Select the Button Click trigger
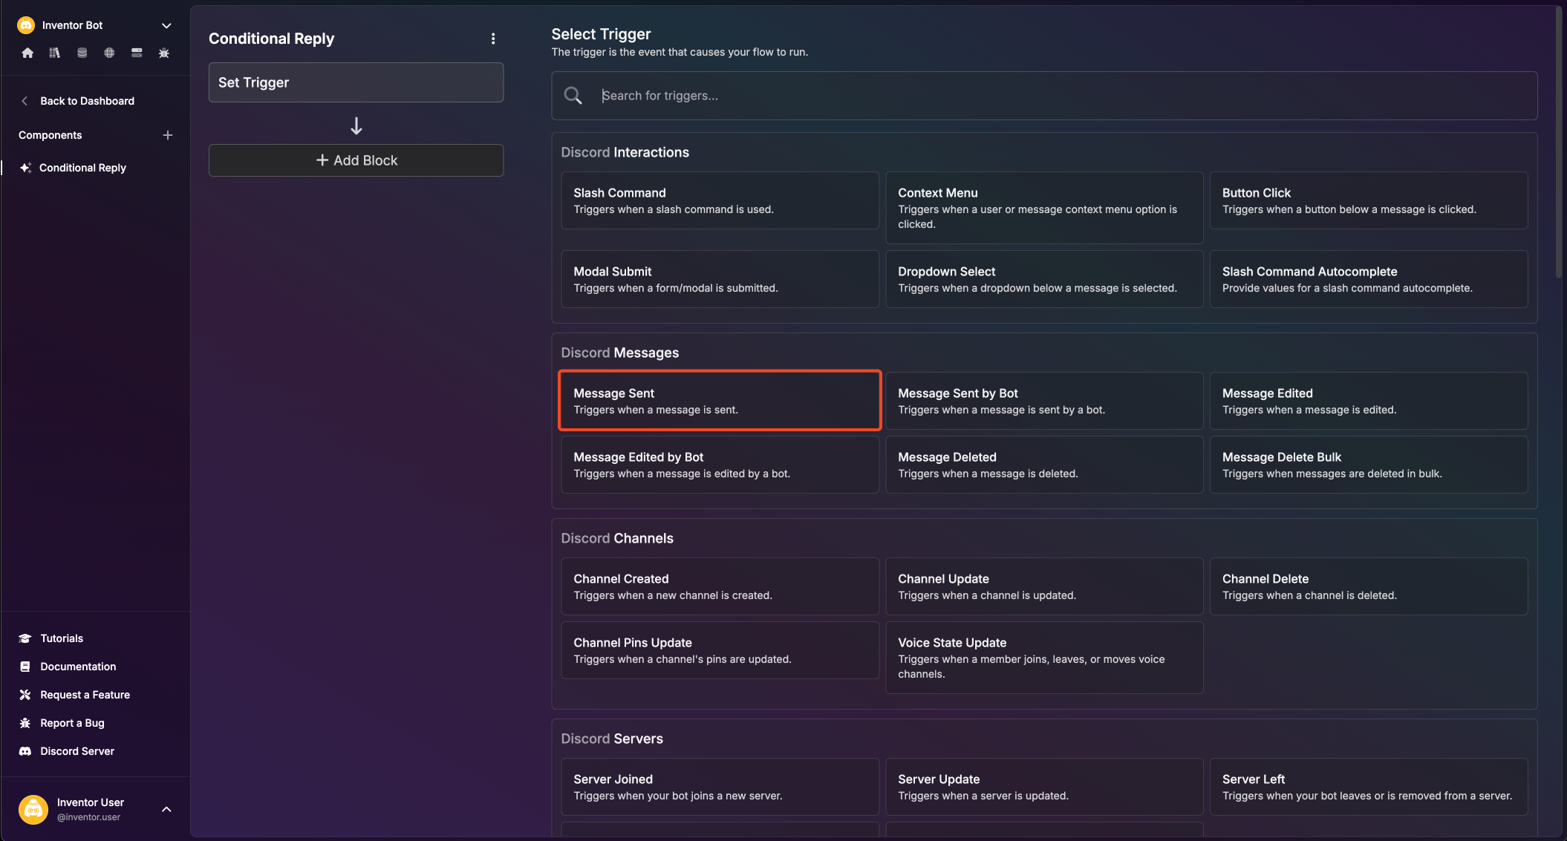 [1369, 200]
